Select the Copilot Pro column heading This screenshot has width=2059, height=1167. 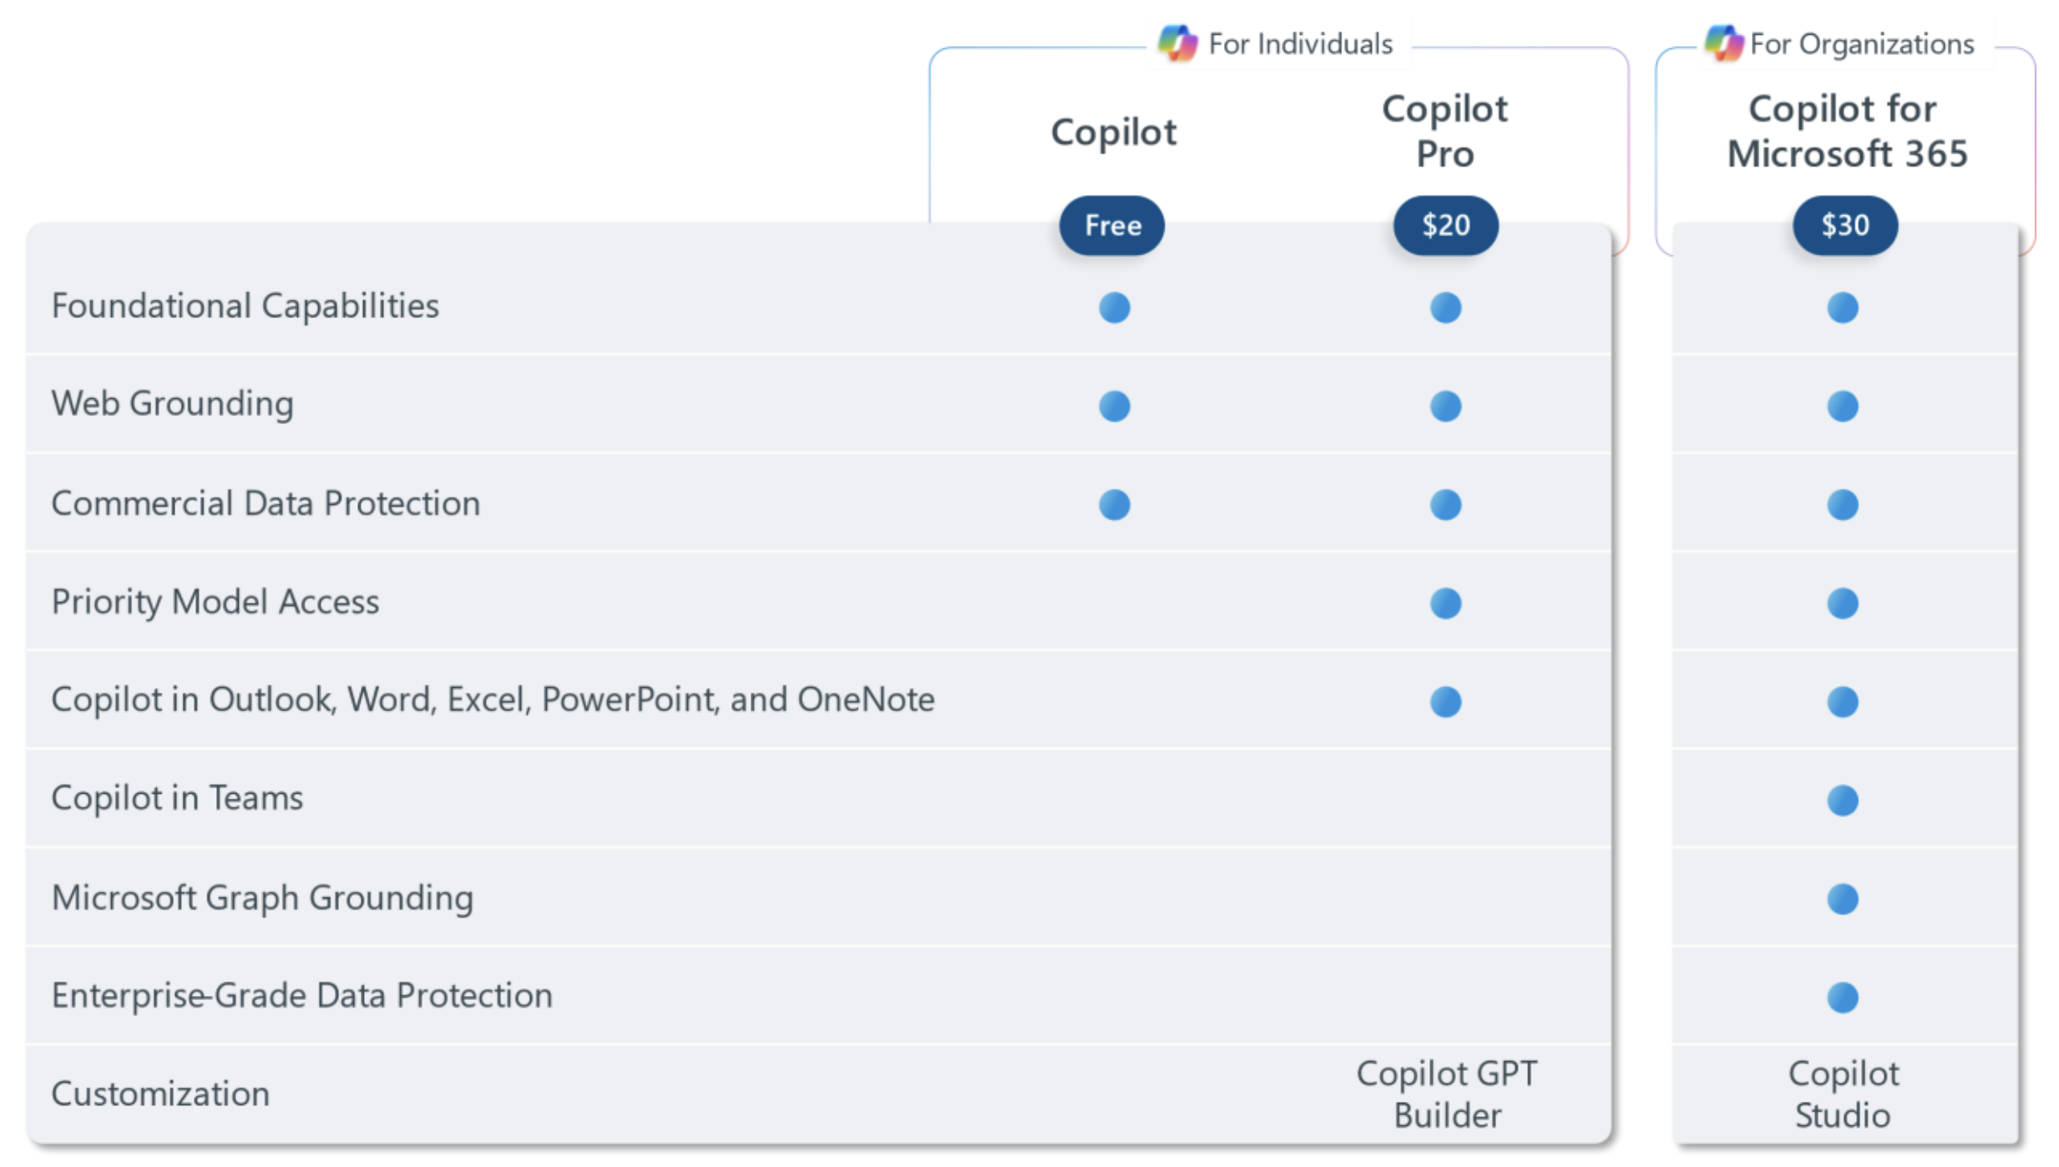(1444, 131)
